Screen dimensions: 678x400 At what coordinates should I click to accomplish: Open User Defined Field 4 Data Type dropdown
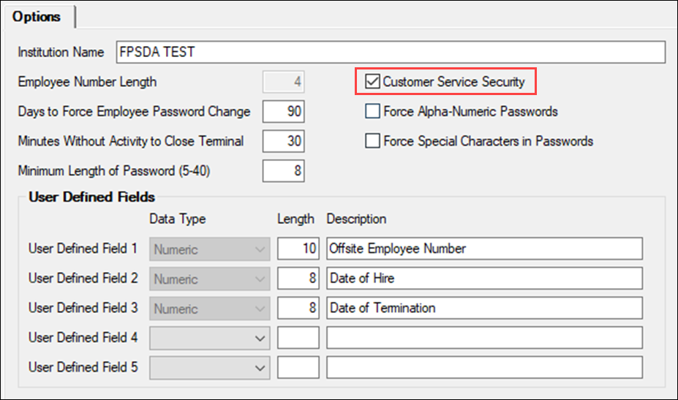(210, 338)
